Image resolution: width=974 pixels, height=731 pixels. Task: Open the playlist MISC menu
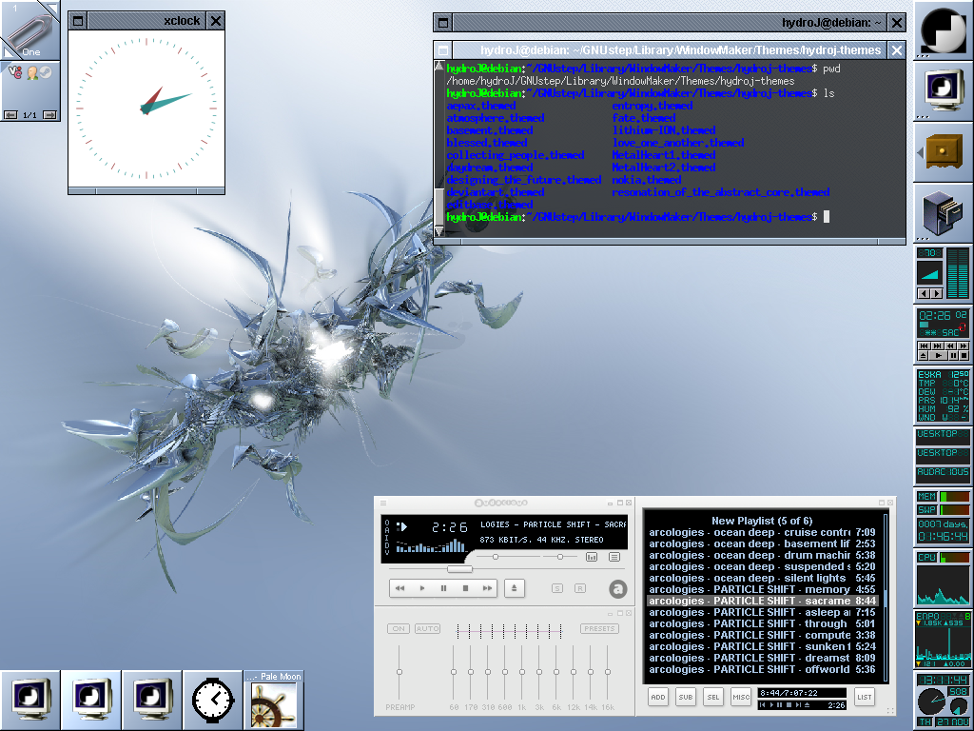click(x=741, y=698)
